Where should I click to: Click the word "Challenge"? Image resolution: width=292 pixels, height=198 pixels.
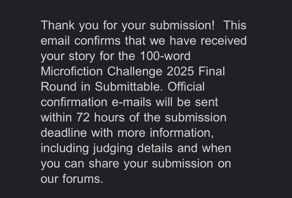135,71
